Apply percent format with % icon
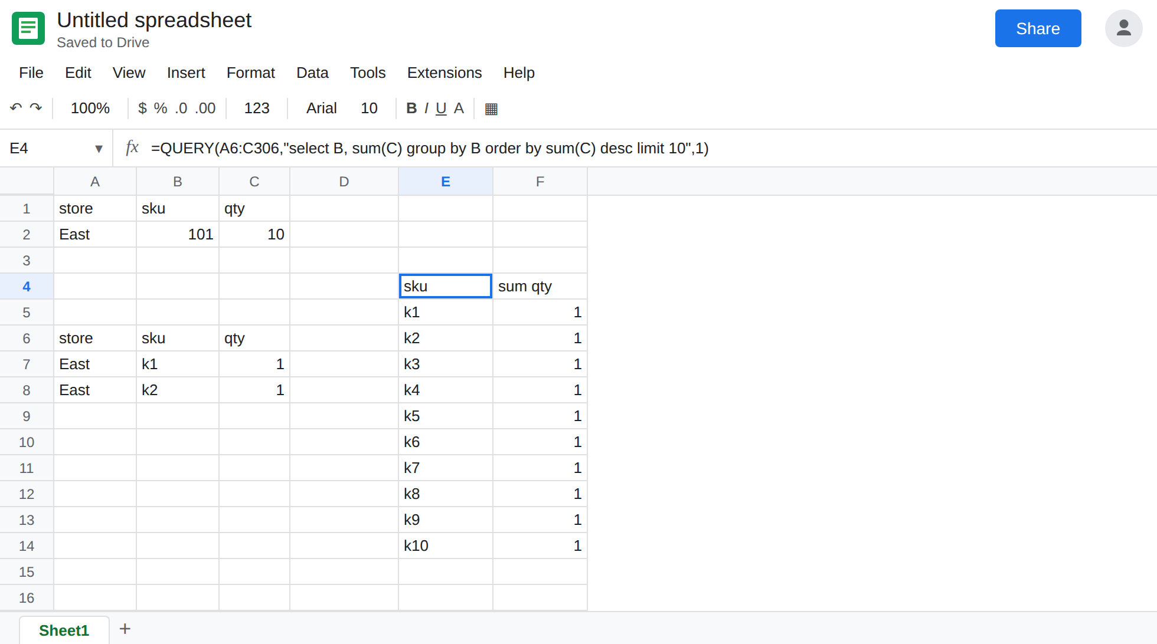1157x644 pixels. click(x=161, y=109)
